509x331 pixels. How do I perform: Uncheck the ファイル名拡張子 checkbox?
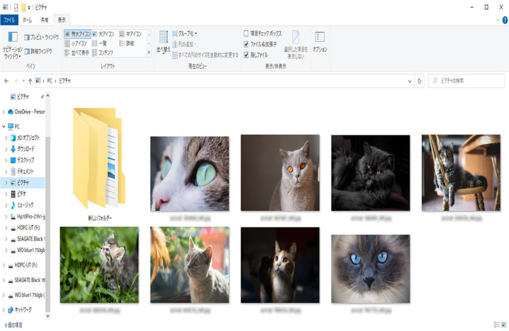click(x=246, y=44)
